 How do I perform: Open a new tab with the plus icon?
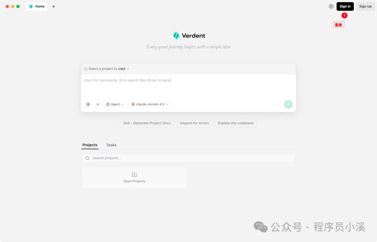(54, 7)
